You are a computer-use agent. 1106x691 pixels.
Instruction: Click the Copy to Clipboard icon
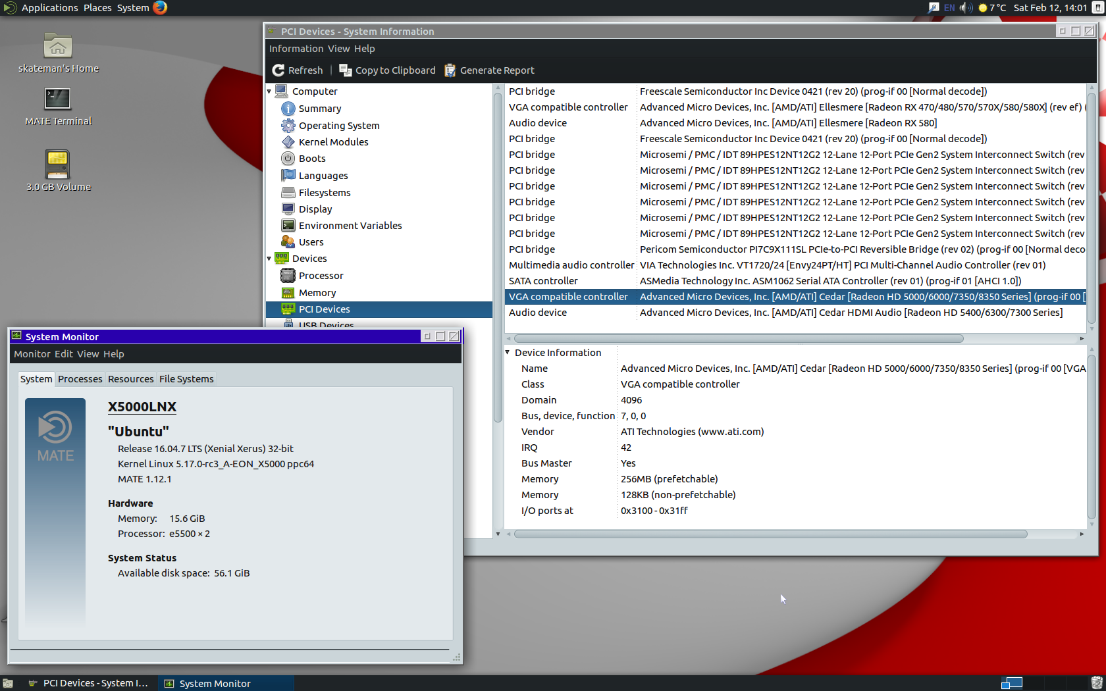(345, 70)
